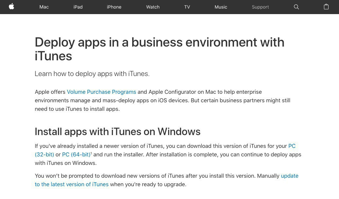
Task: Click the "Learn how to deploy apps" subtitle
Action: pos(92,74)
